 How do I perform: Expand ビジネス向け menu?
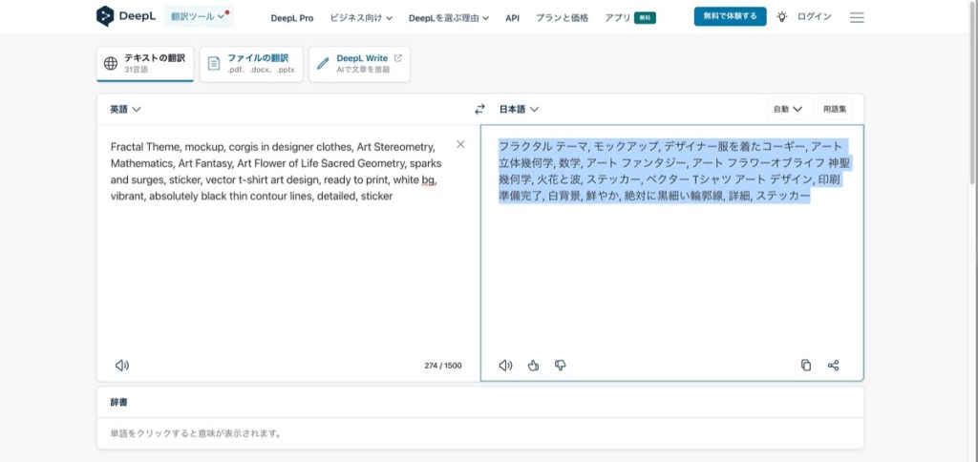(361, 18)
